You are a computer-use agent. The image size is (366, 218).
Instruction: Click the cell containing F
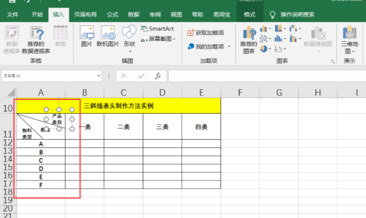tap(41, 185)
